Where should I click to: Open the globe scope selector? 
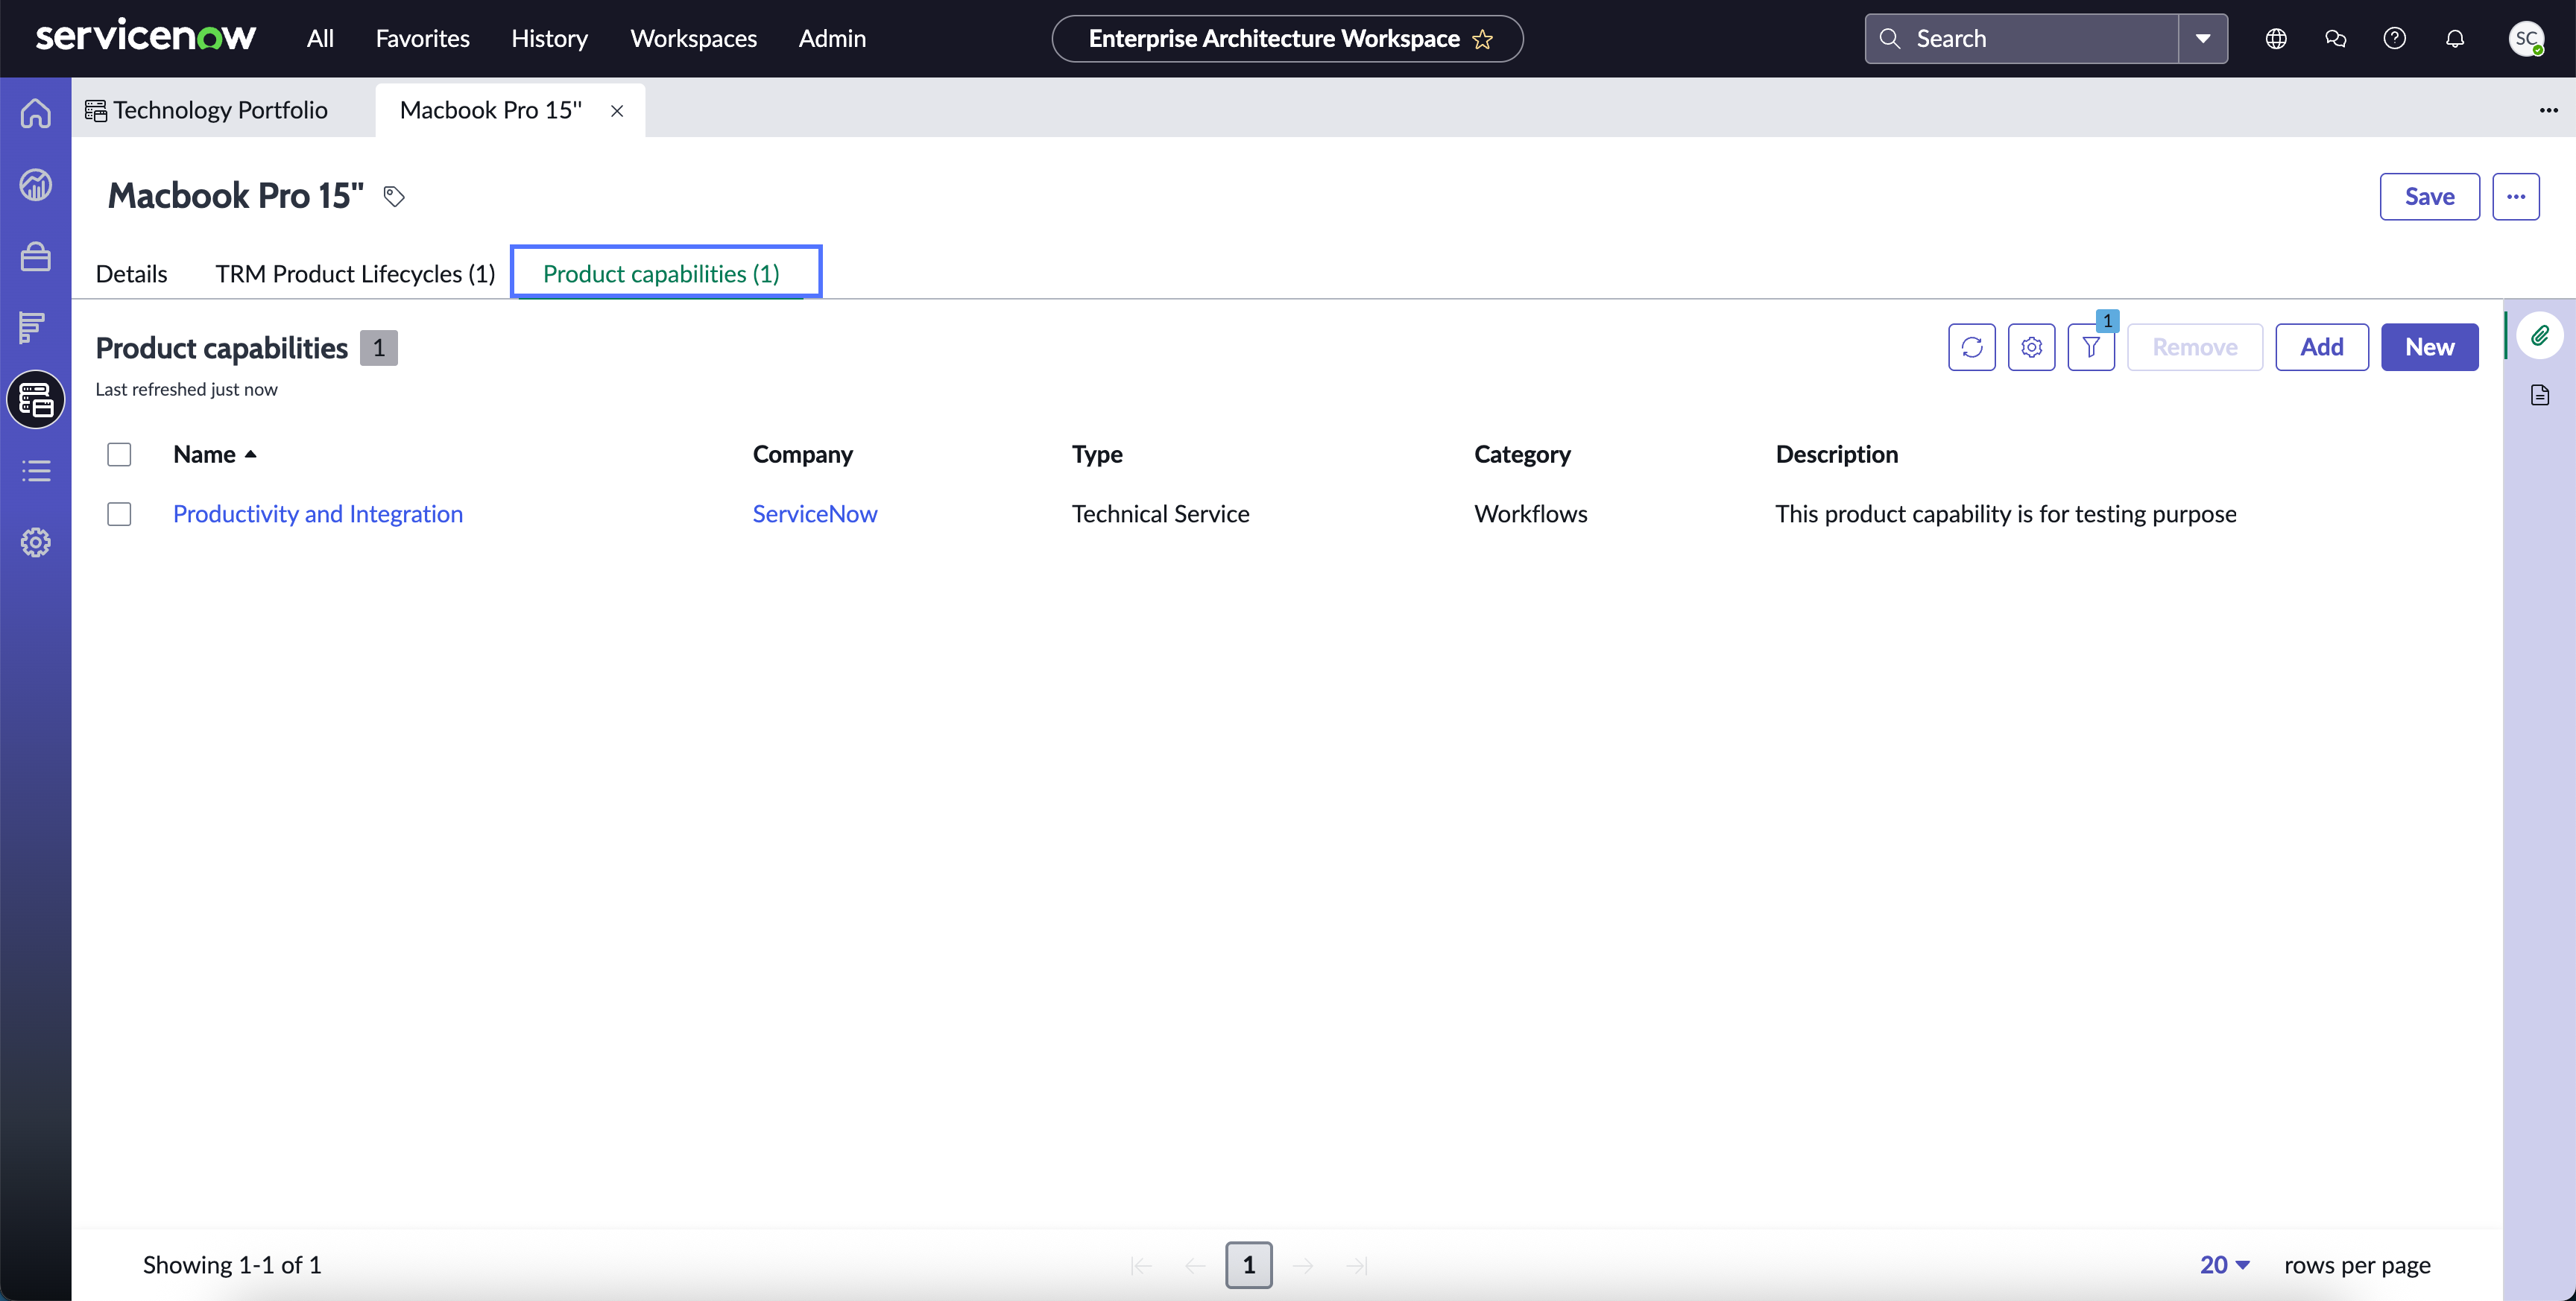(2276, 39)
